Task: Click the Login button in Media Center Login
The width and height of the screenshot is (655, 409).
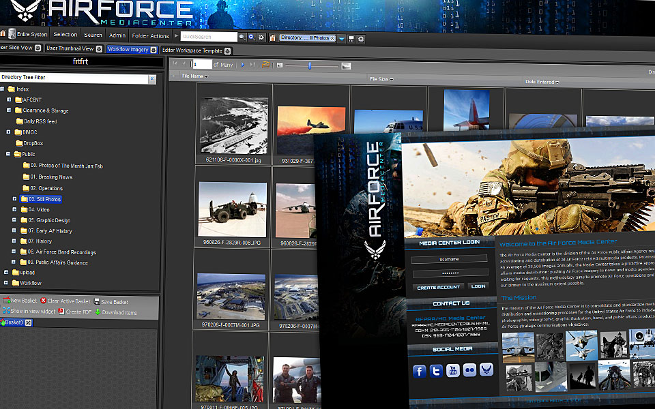Action: point(478,286)
